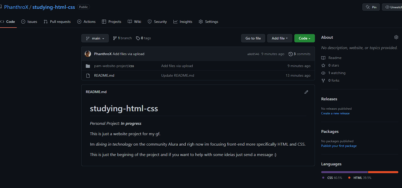The height and width of the screenshot is (188, 402).
Task: Open the latest commit message 'Add files via upload' in header row
Action: tap(129, 54)
